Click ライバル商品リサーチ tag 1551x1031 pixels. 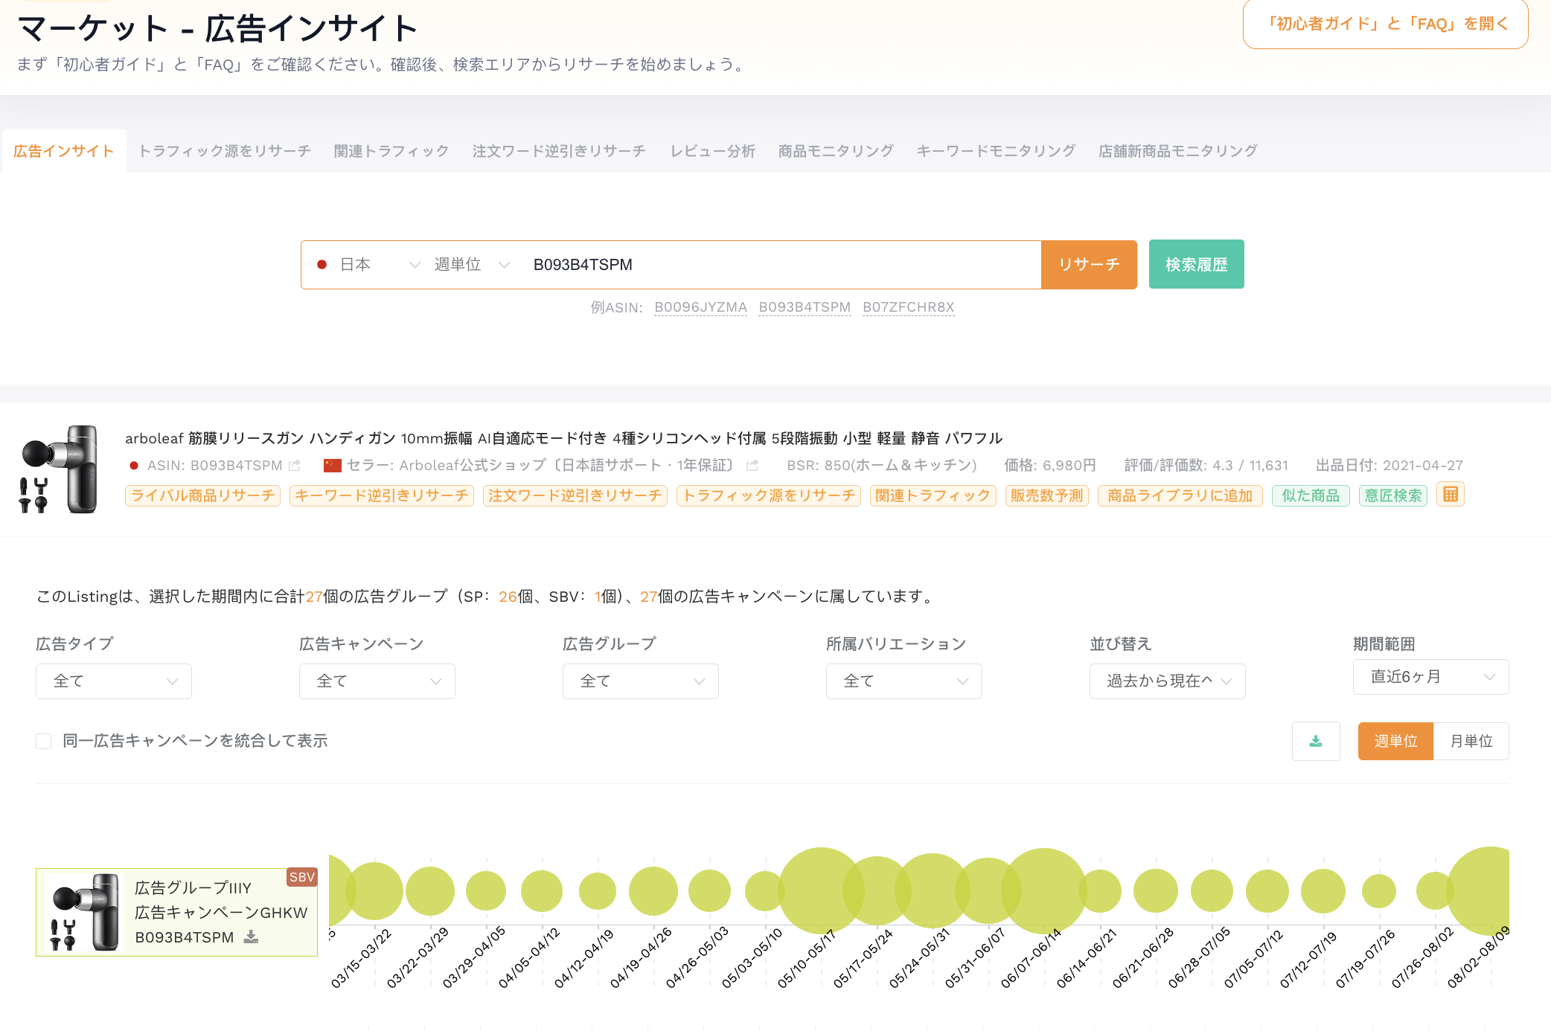[202, 495]
